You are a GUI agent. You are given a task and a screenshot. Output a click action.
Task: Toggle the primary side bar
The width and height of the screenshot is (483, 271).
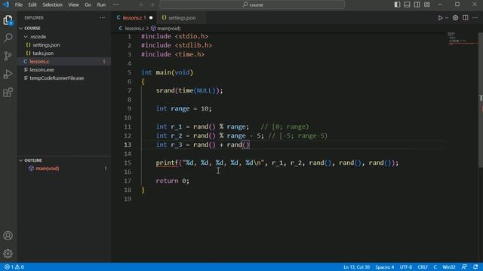point(398,5)
